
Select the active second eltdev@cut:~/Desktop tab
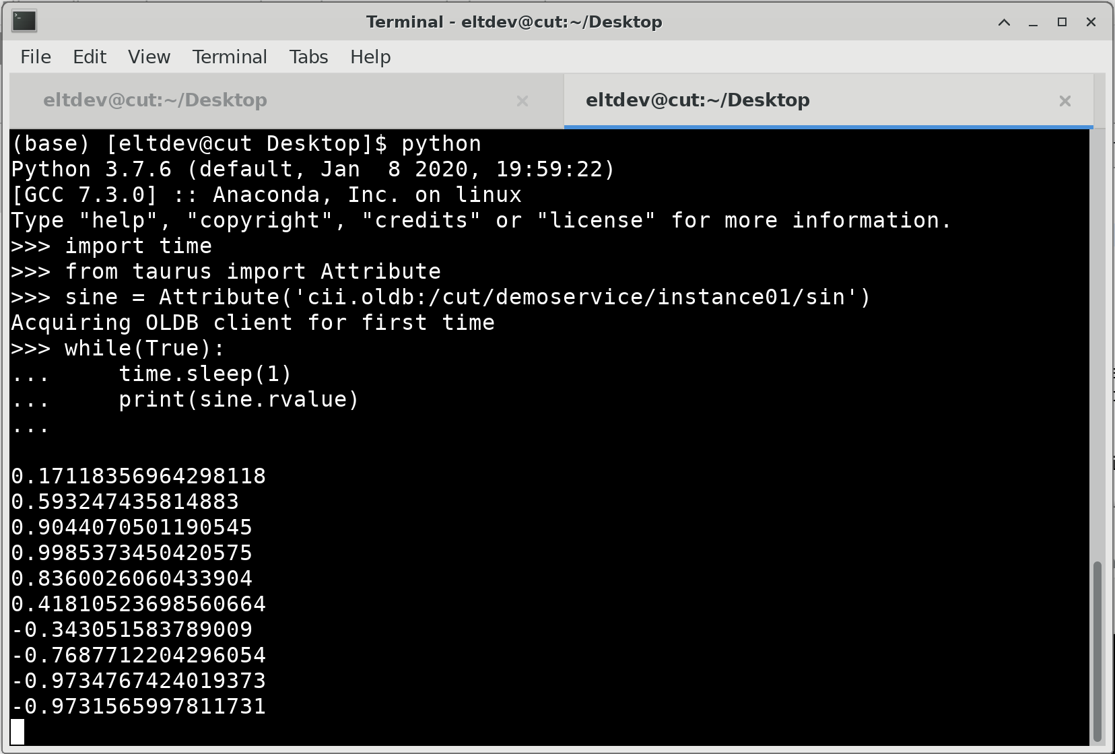[698, 100]
